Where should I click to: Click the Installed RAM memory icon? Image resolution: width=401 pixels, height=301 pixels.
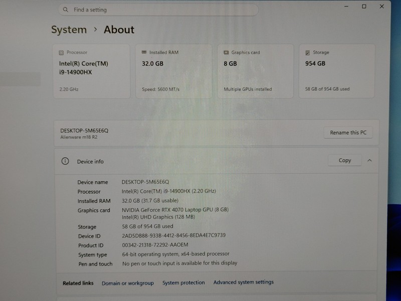[x=144, y=52]
